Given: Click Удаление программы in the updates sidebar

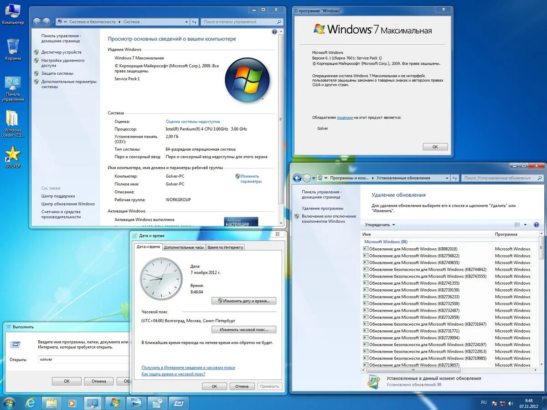Looking at the screenshot, I should (x=322, y=208).
